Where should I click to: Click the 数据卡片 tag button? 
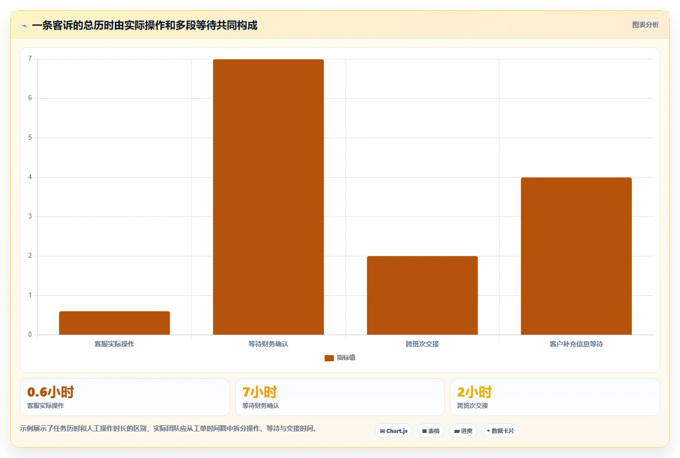tap(500, 431)
